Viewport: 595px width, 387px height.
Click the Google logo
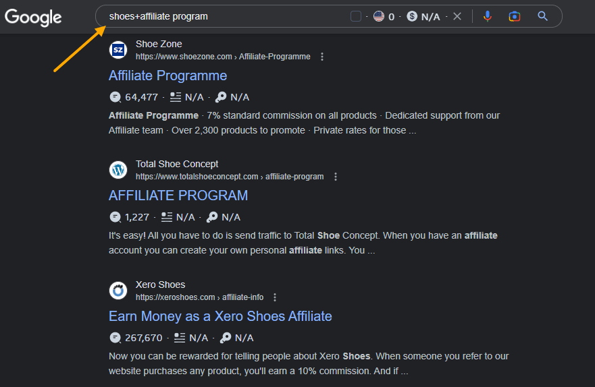(33, 17)
